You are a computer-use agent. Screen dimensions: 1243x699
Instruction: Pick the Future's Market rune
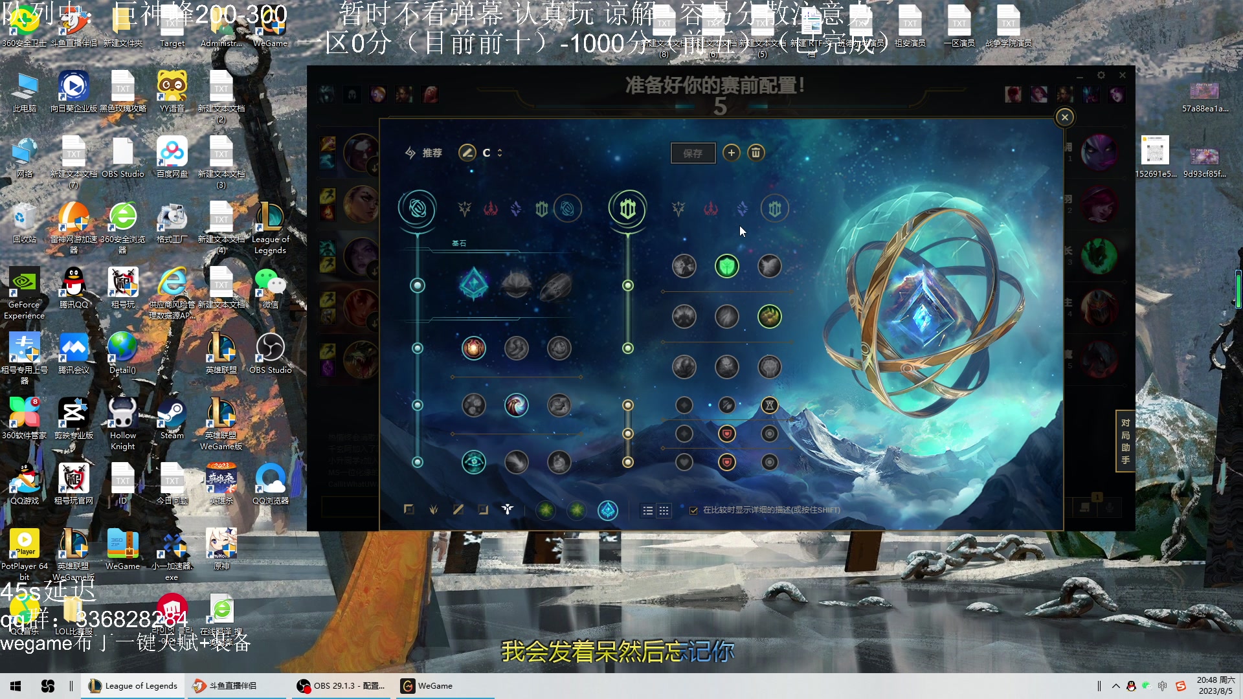[x=473, y=406]
